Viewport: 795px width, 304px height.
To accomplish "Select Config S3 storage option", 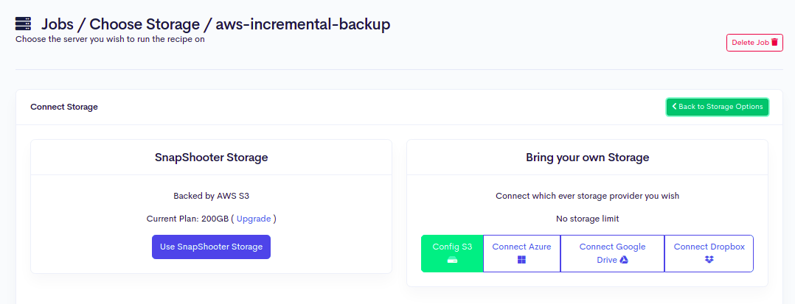I will point(452,253).
